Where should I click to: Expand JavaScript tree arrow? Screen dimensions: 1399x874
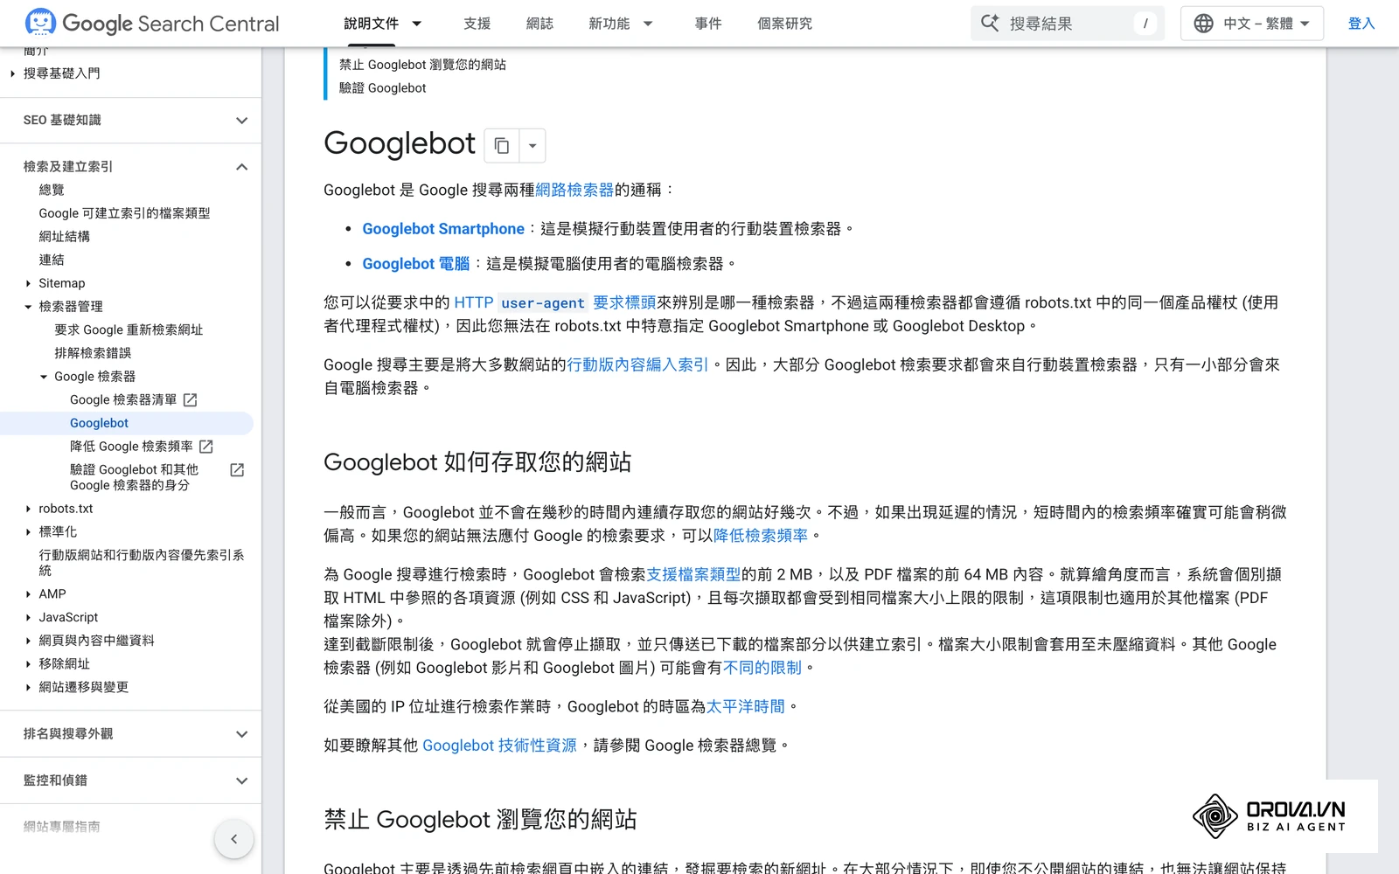pos(28,617)
